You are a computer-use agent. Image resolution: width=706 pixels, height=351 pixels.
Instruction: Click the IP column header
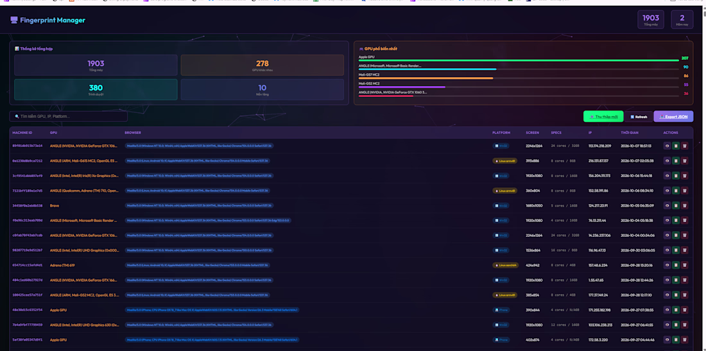click(590, 133)
